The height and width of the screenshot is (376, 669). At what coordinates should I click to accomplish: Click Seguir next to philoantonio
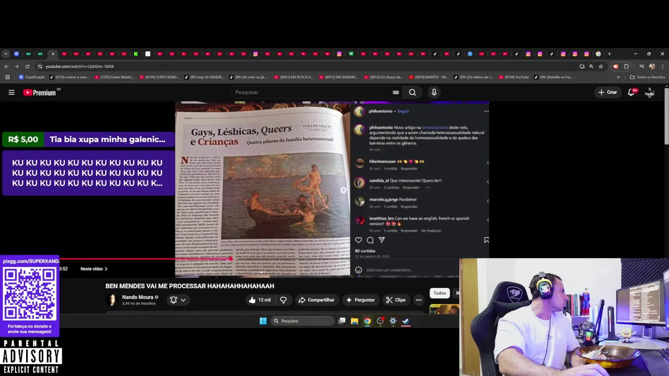pyautogui.click(x=403, y=111)
